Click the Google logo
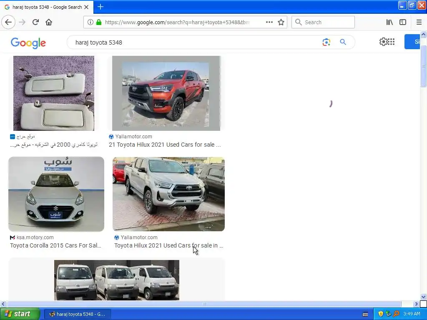Screen dimensions: 427x320 point(28,43)
